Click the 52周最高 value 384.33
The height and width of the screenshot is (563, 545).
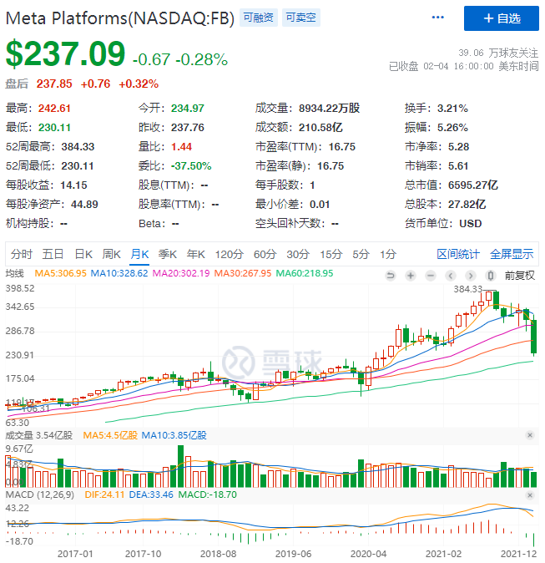[x=78, y=146]
